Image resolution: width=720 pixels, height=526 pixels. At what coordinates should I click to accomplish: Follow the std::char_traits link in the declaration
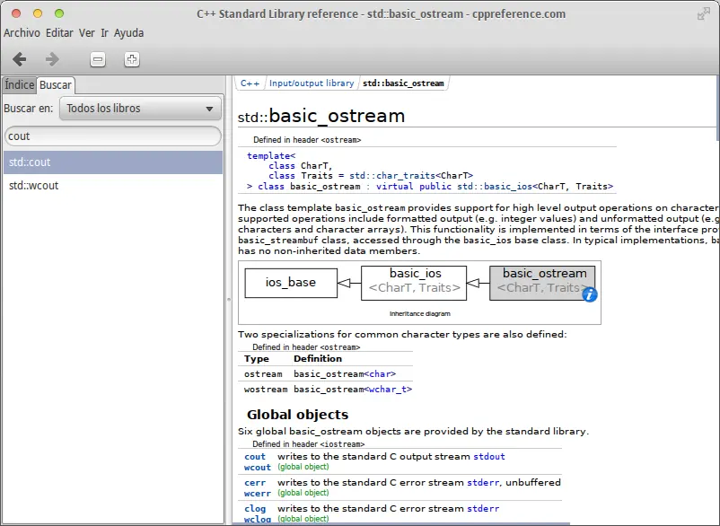tap(392, 176)
